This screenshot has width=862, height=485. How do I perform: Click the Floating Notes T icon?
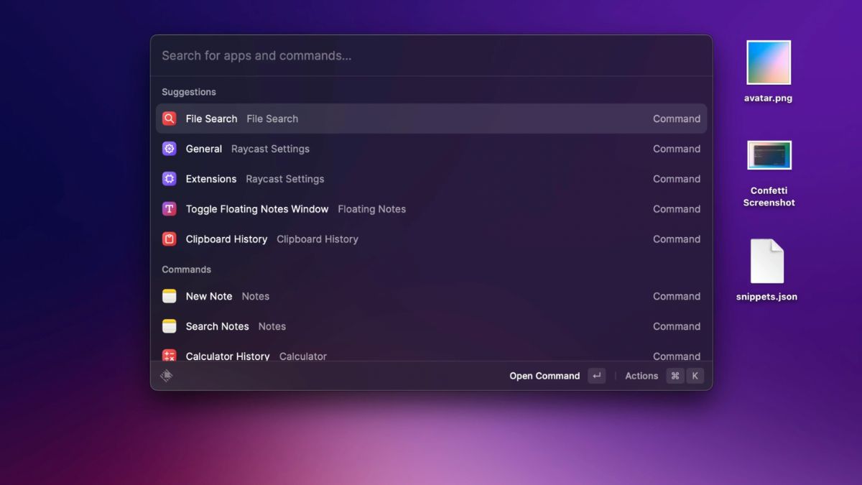[169, 209]
